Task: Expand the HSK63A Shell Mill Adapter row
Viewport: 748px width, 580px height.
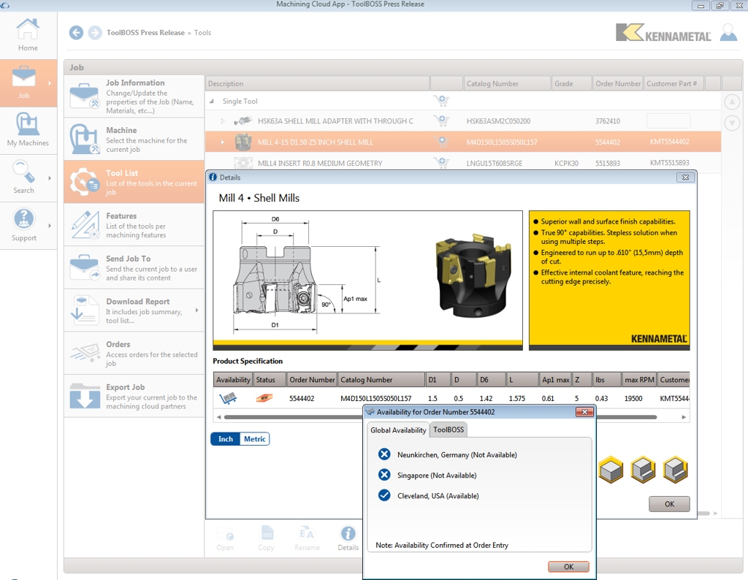Action: pyautogui.click(x=222, y=121)
